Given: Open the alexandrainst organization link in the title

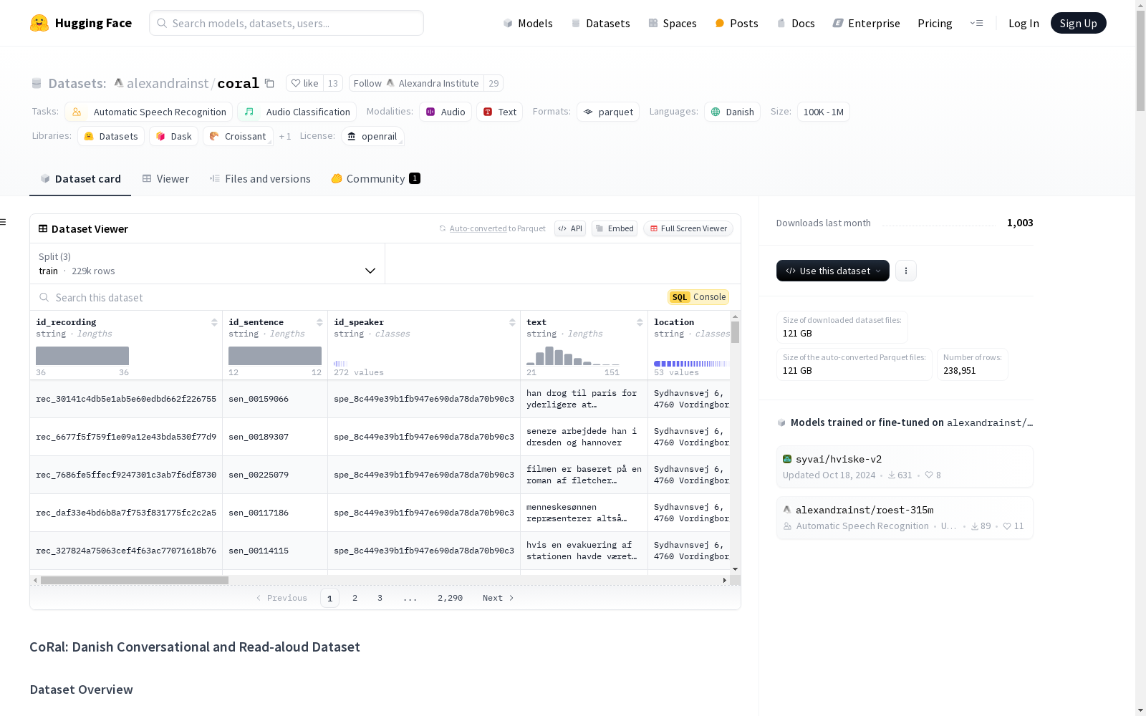Looking at the screenshot, I should coord(168,83).
